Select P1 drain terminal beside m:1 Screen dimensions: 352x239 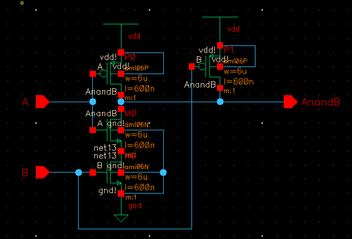pos(220,88)
